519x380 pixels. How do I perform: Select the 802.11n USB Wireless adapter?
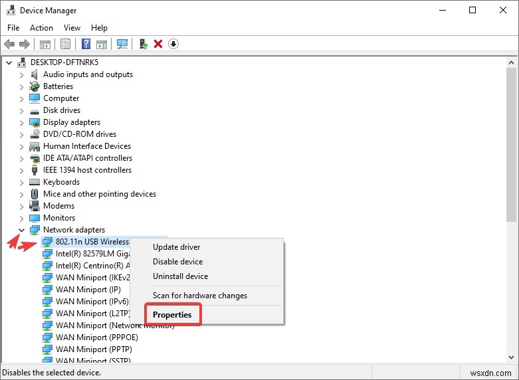(x=92, y=242)
